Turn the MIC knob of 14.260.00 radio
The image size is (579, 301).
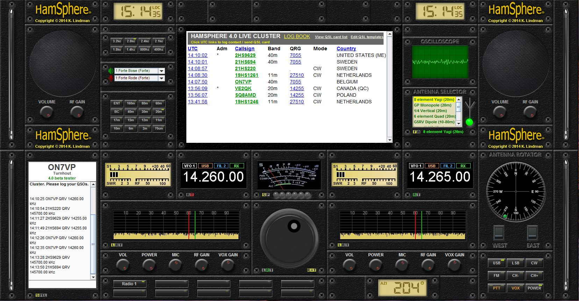pyautogui.click(x=175, y=265)
